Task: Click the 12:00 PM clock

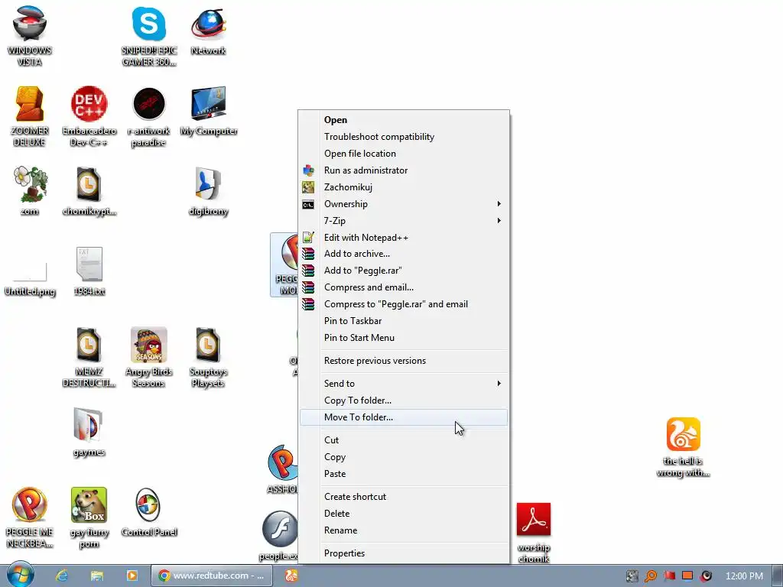Action: (x=744, y=576)
